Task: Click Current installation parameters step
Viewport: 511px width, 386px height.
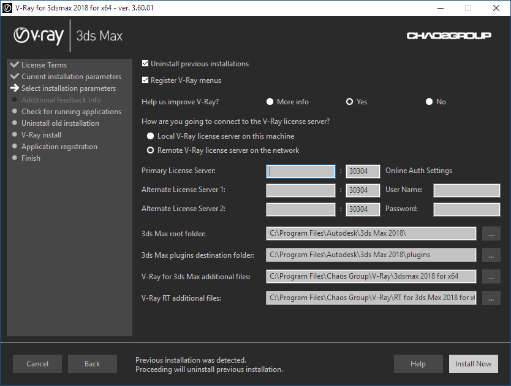Action: pos(71,77)
